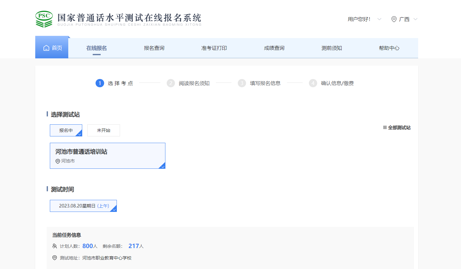Open the 广西 region dropdown arrow
The height and width of the screenshot is (269, 461).
click(415, 19)
